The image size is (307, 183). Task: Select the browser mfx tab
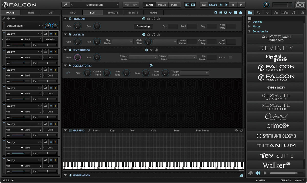(284, 12)
